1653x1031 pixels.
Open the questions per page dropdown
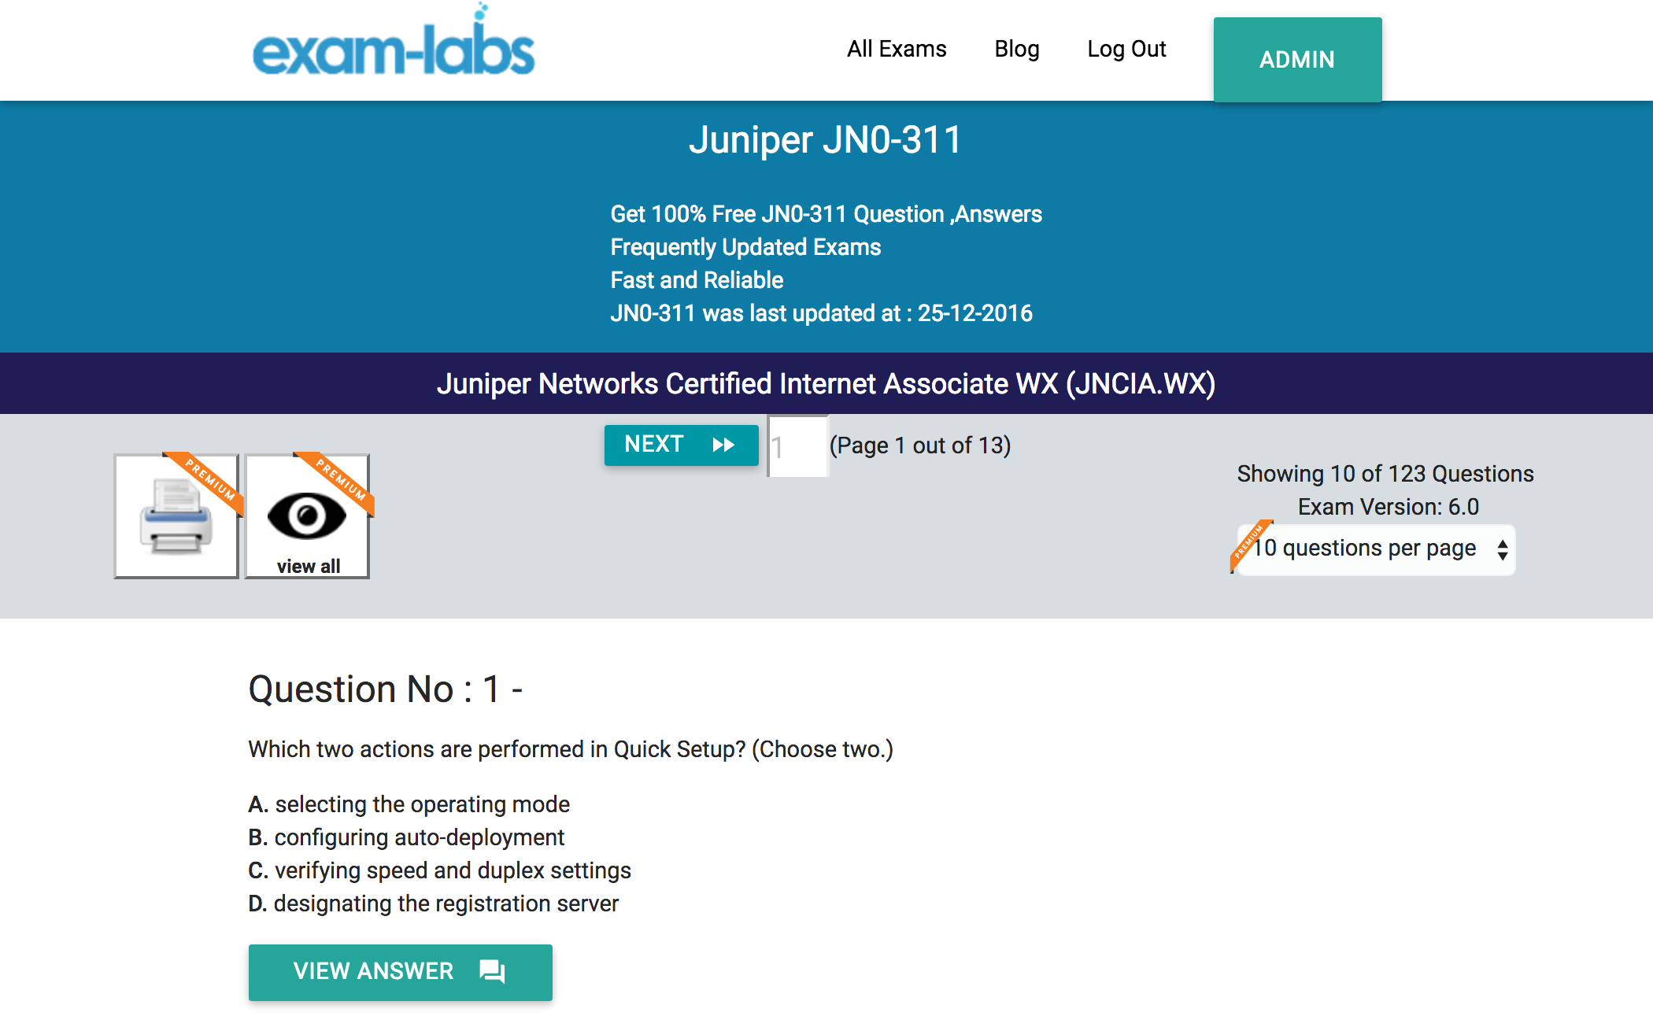[x=1375, y=549]
